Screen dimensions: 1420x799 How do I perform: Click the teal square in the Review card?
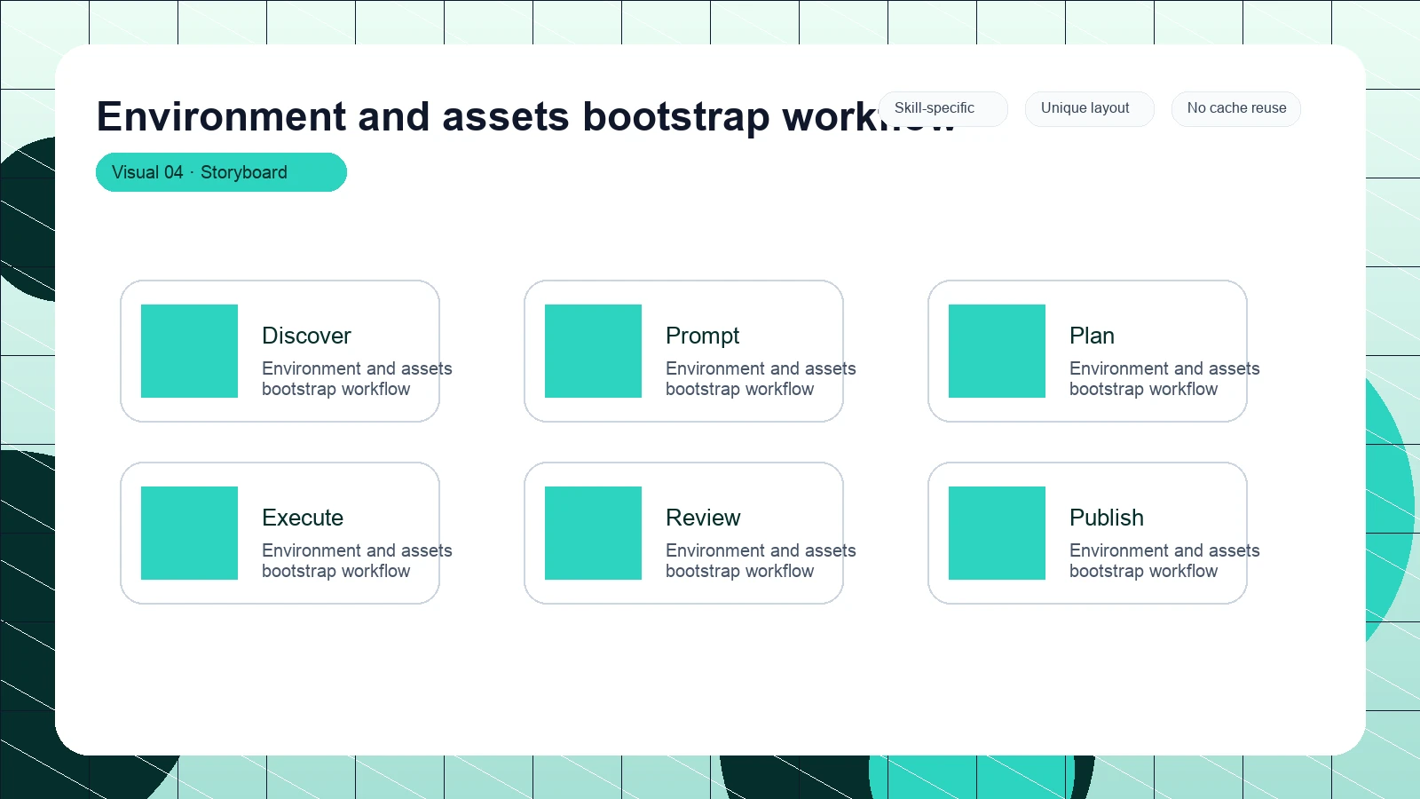pos(593,533)
